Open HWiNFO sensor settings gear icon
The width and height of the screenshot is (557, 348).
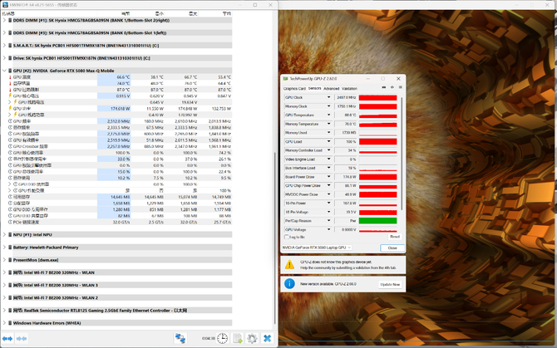(x=252, y=338)
